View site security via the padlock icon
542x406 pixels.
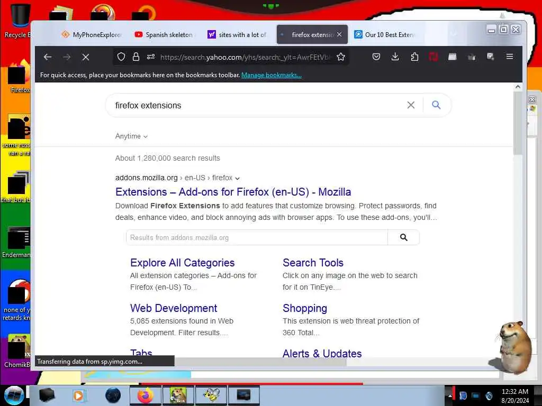[x=136, y=57]
